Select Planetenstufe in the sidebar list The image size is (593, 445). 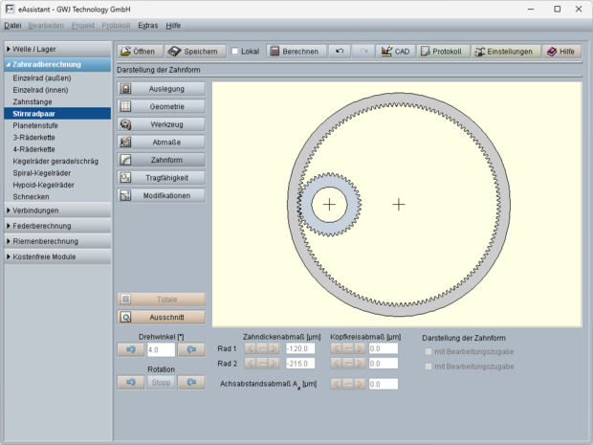pyautogui.click(x=36, y=125)
